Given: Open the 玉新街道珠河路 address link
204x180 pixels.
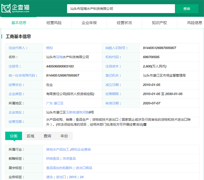Looking at the screenshot, I should click(x=77, y=112).
